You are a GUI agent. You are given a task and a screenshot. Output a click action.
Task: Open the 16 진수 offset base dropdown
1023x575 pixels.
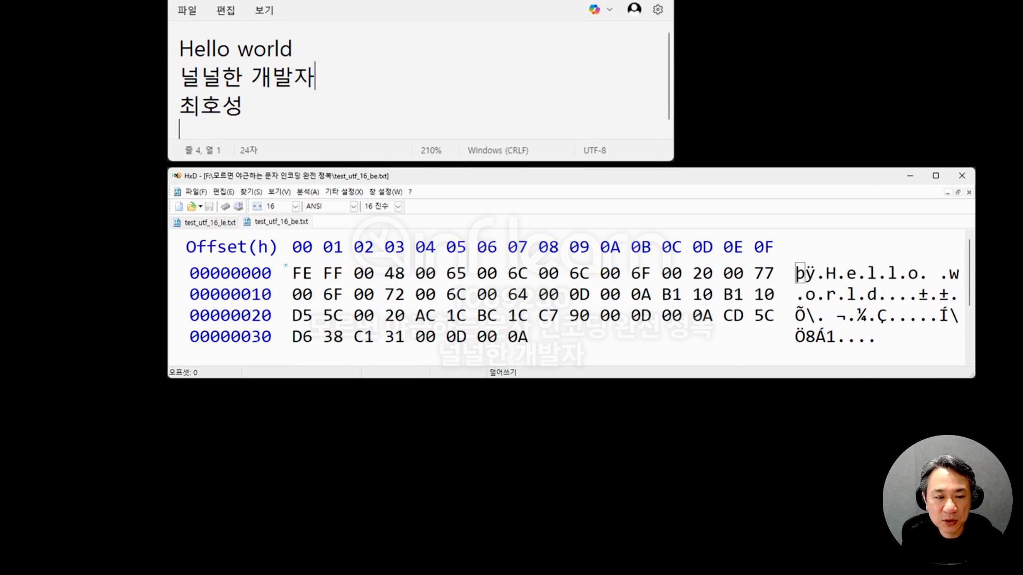coord(398,207)
